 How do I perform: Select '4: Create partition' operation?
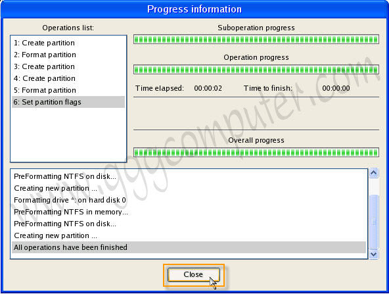point(68,78)
